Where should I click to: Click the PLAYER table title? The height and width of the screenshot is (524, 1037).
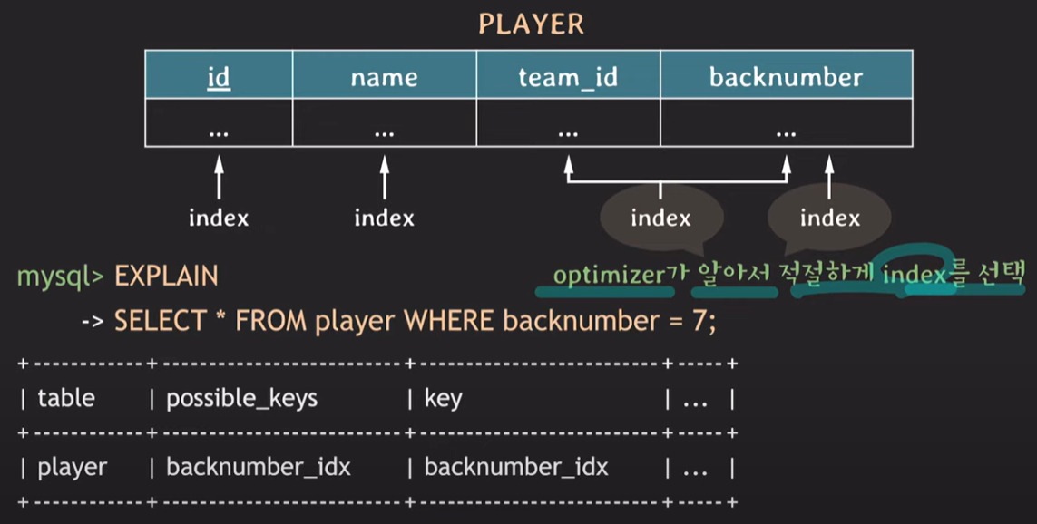coord(531,24)
